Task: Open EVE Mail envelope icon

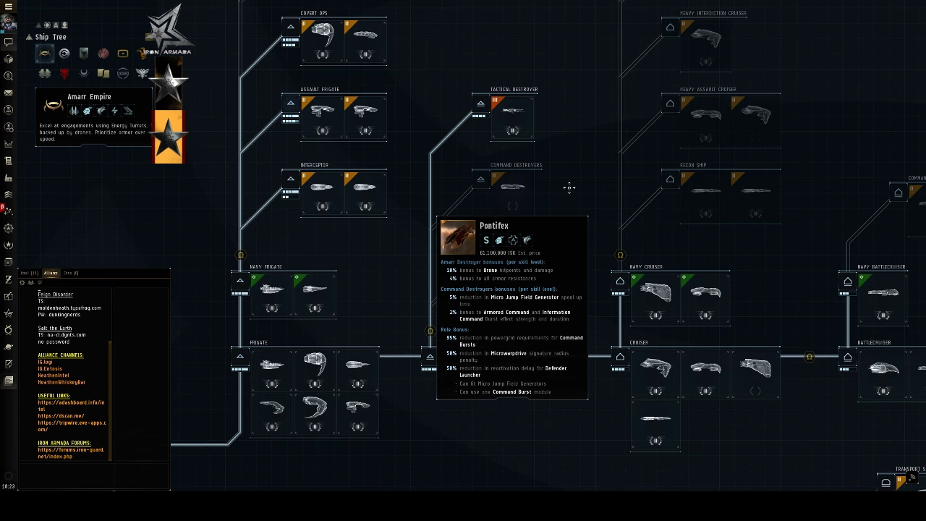Action: [x=8, y=93]
